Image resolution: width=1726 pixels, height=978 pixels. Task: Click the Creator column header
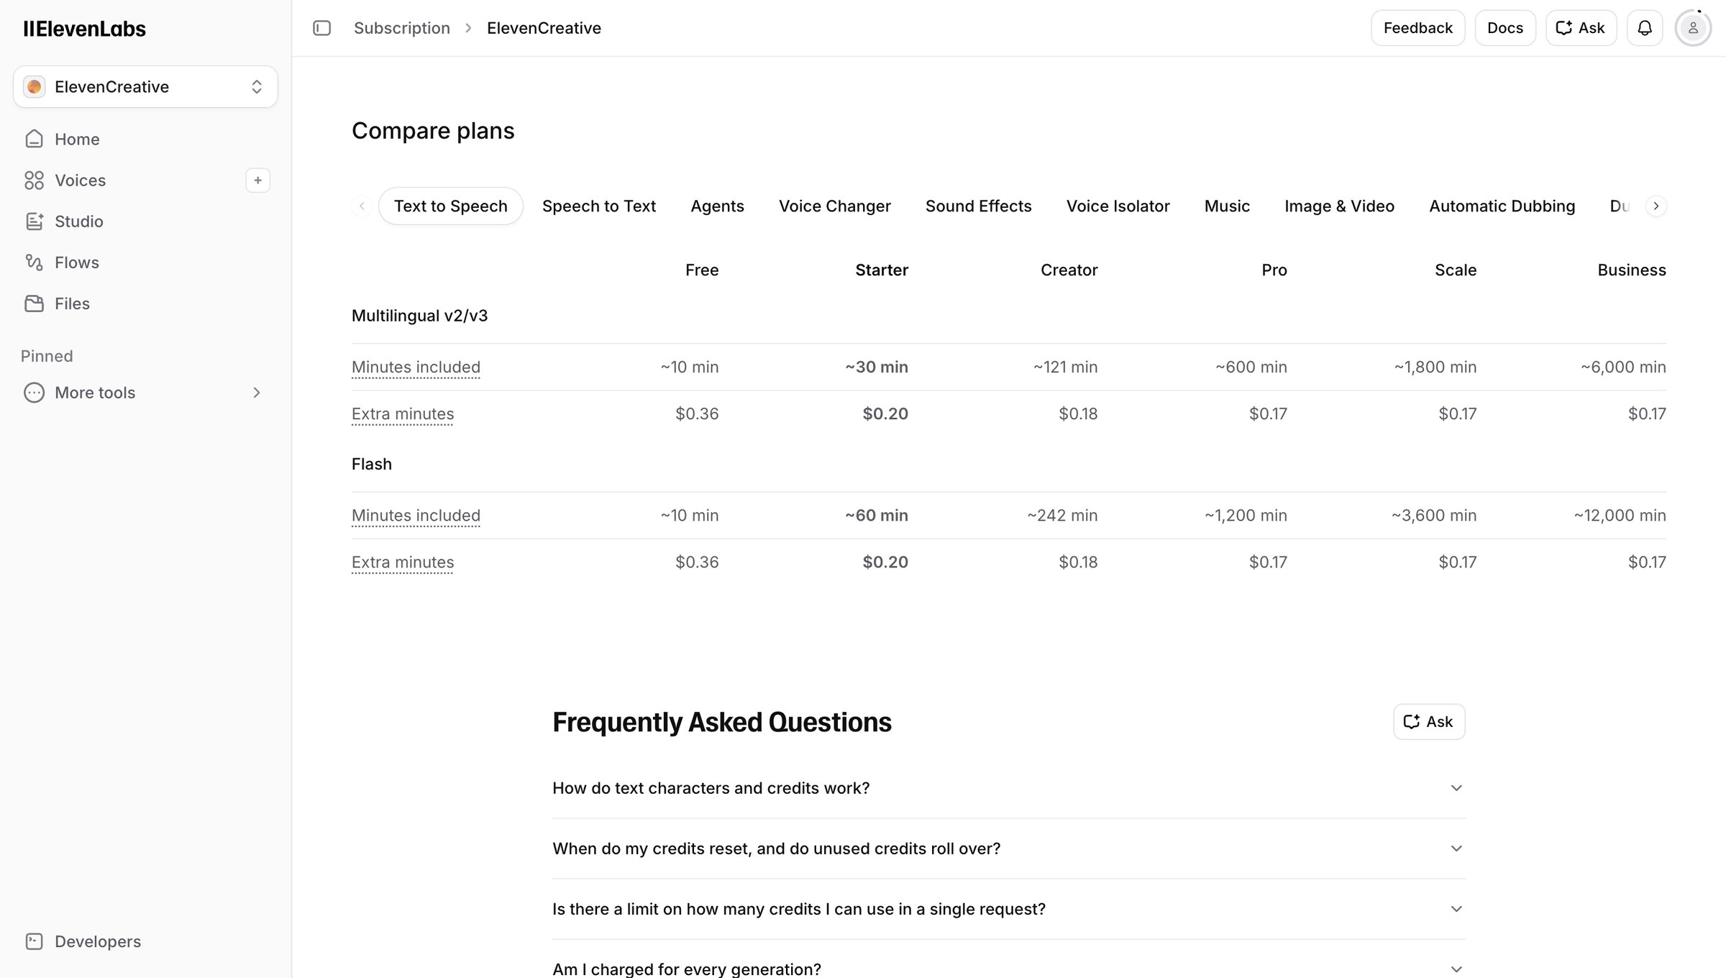point(1069,270)
